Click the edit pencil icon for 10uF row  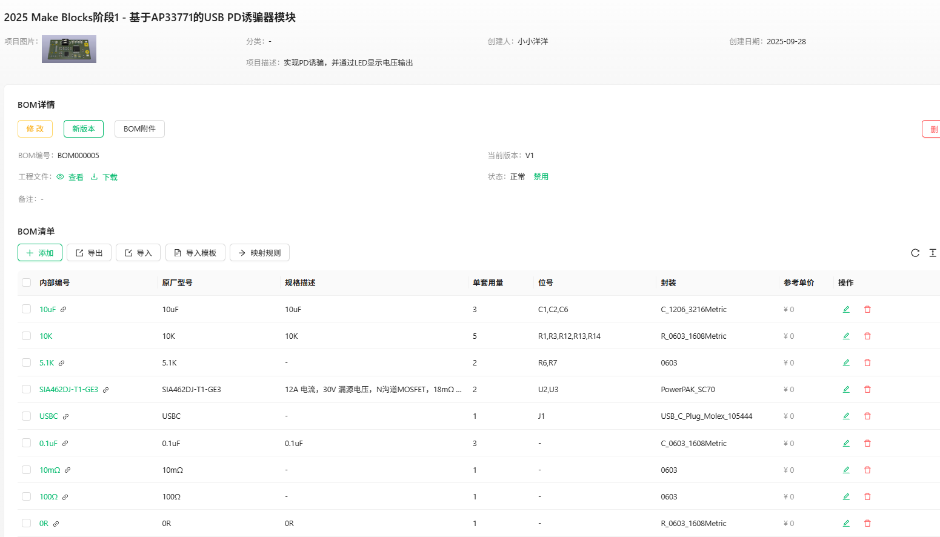pyautogui.click(x=846, y=309)
